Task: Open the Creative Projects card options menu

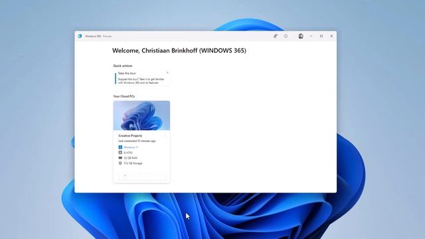Action: click(x=165, y=135)
